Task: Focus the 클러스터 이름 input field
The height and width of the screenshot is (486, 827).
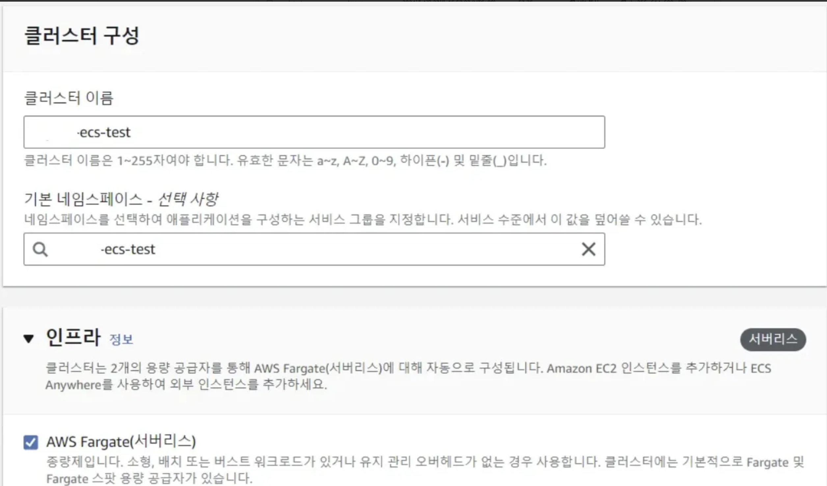Action: (314, 132)
